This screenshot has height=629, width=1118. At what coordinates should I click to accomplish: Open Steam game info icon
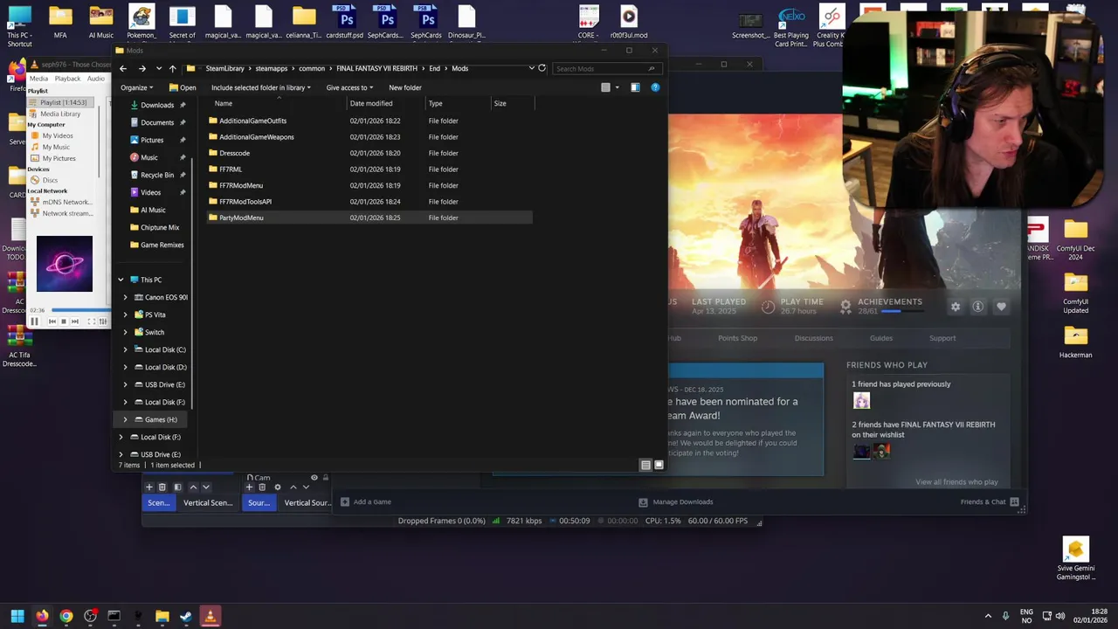pyautogui.click(x=978, y=307)
